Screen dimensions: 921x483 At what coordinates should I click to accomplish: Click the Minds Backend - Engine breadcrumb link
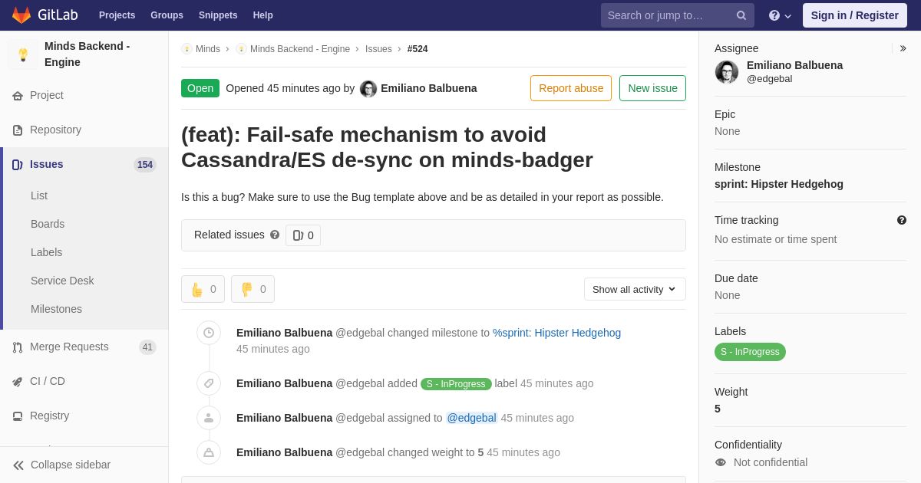pyautogui.click(x=300, y=49)
